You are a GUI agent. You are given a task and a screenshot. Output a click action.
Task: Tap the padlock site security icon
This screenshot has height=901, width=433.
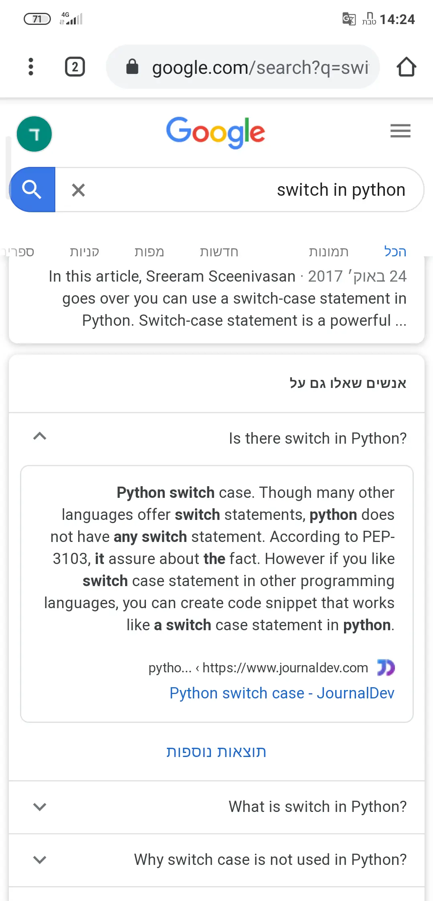click(132, 67)
